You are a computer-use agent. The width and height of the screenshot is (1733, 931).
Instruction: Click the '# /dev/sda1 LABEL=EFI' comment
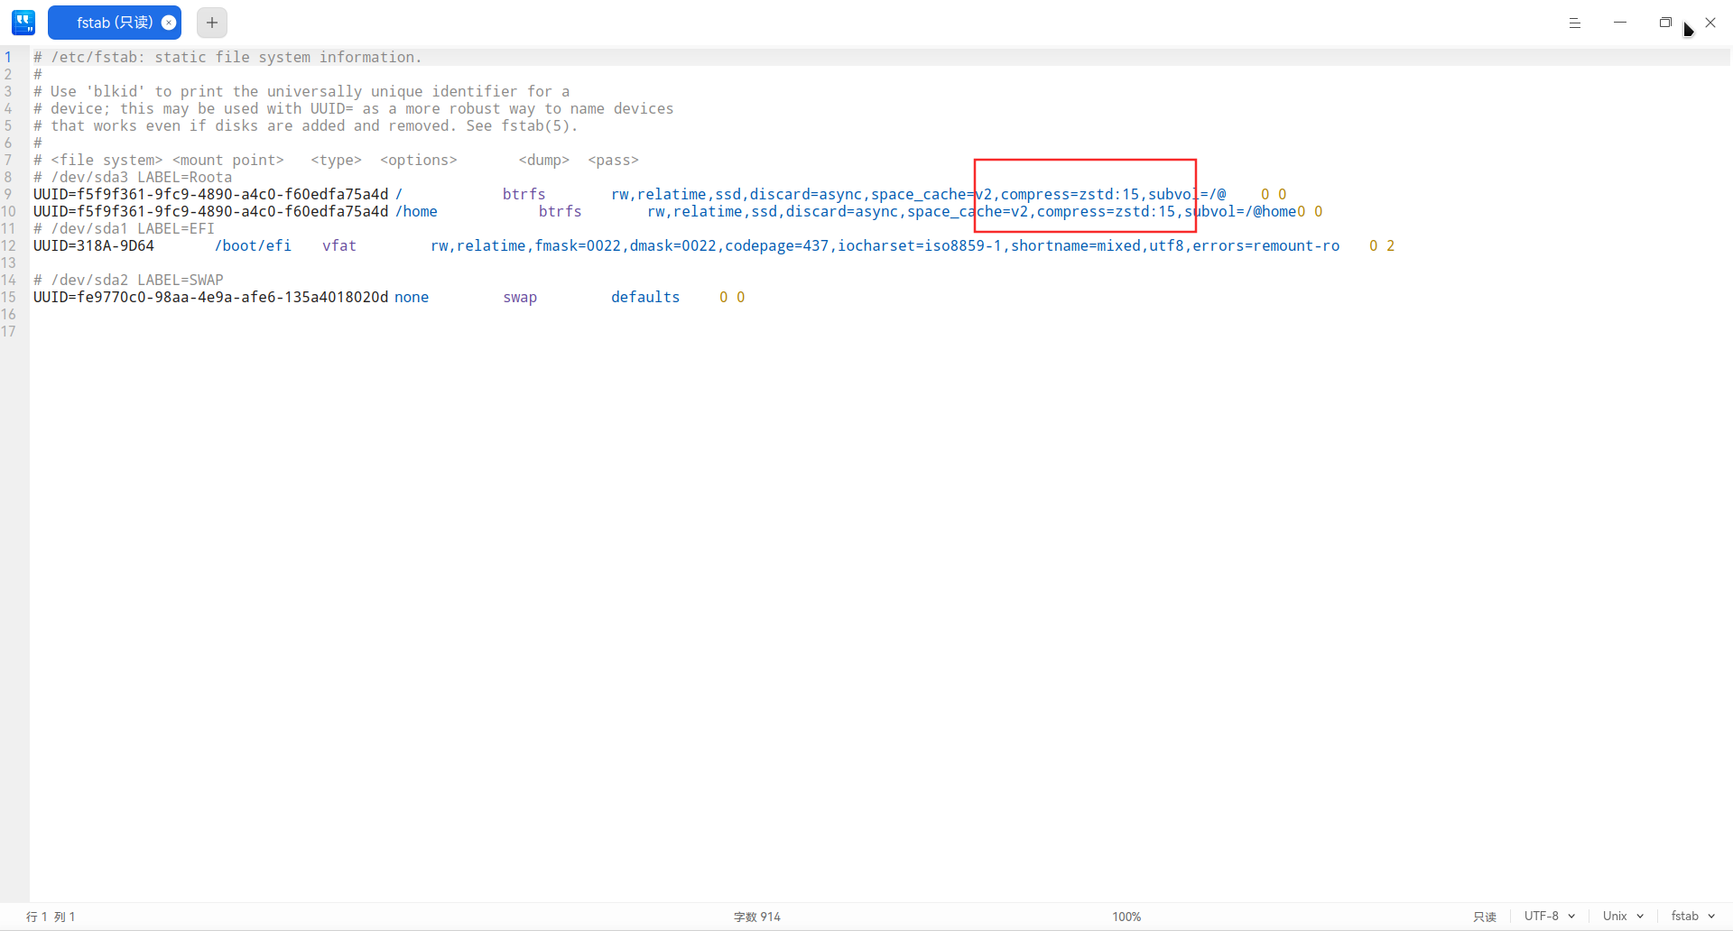124,228
